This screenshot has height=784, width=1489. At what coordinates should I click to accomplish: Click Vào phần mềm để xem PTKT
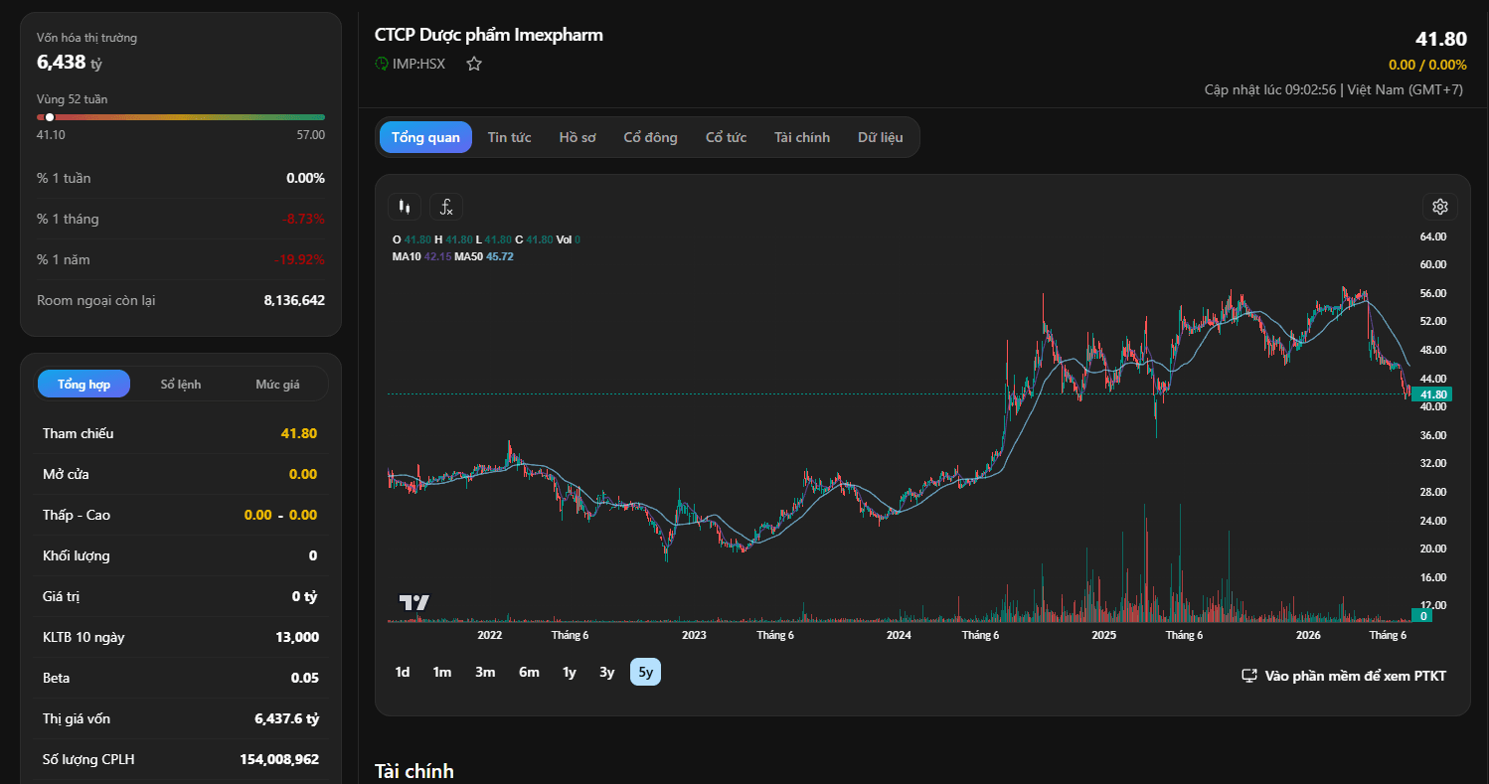coord(1355,676)
